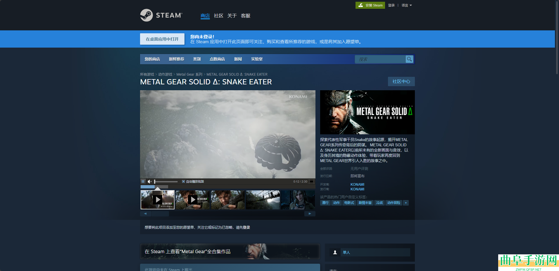559x271 pixels.
Task: Open the Metal Gear franchise banner
Action: point(230,251)
